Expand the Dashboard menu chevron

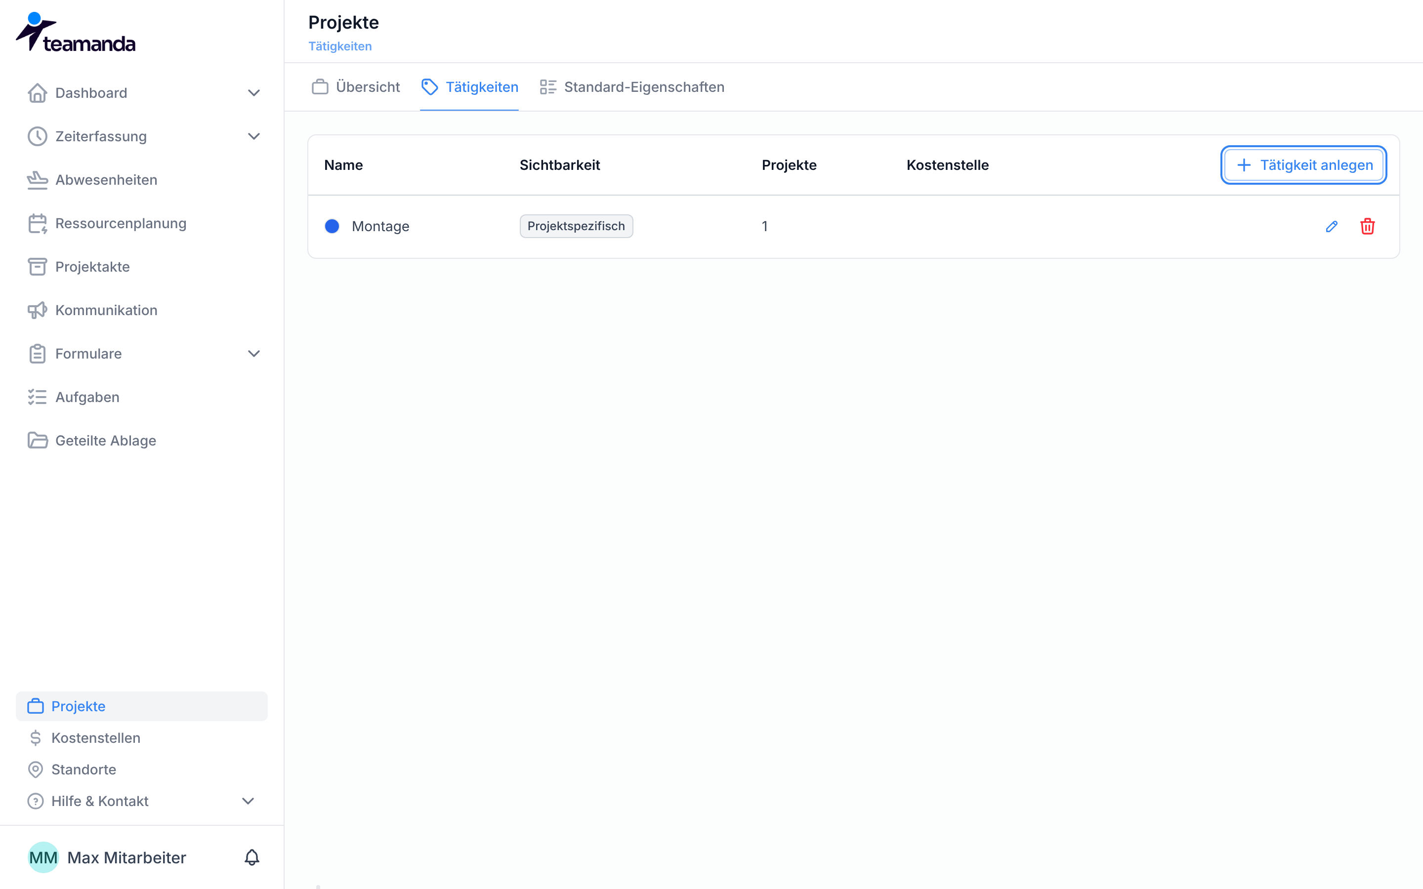(254, 93)
